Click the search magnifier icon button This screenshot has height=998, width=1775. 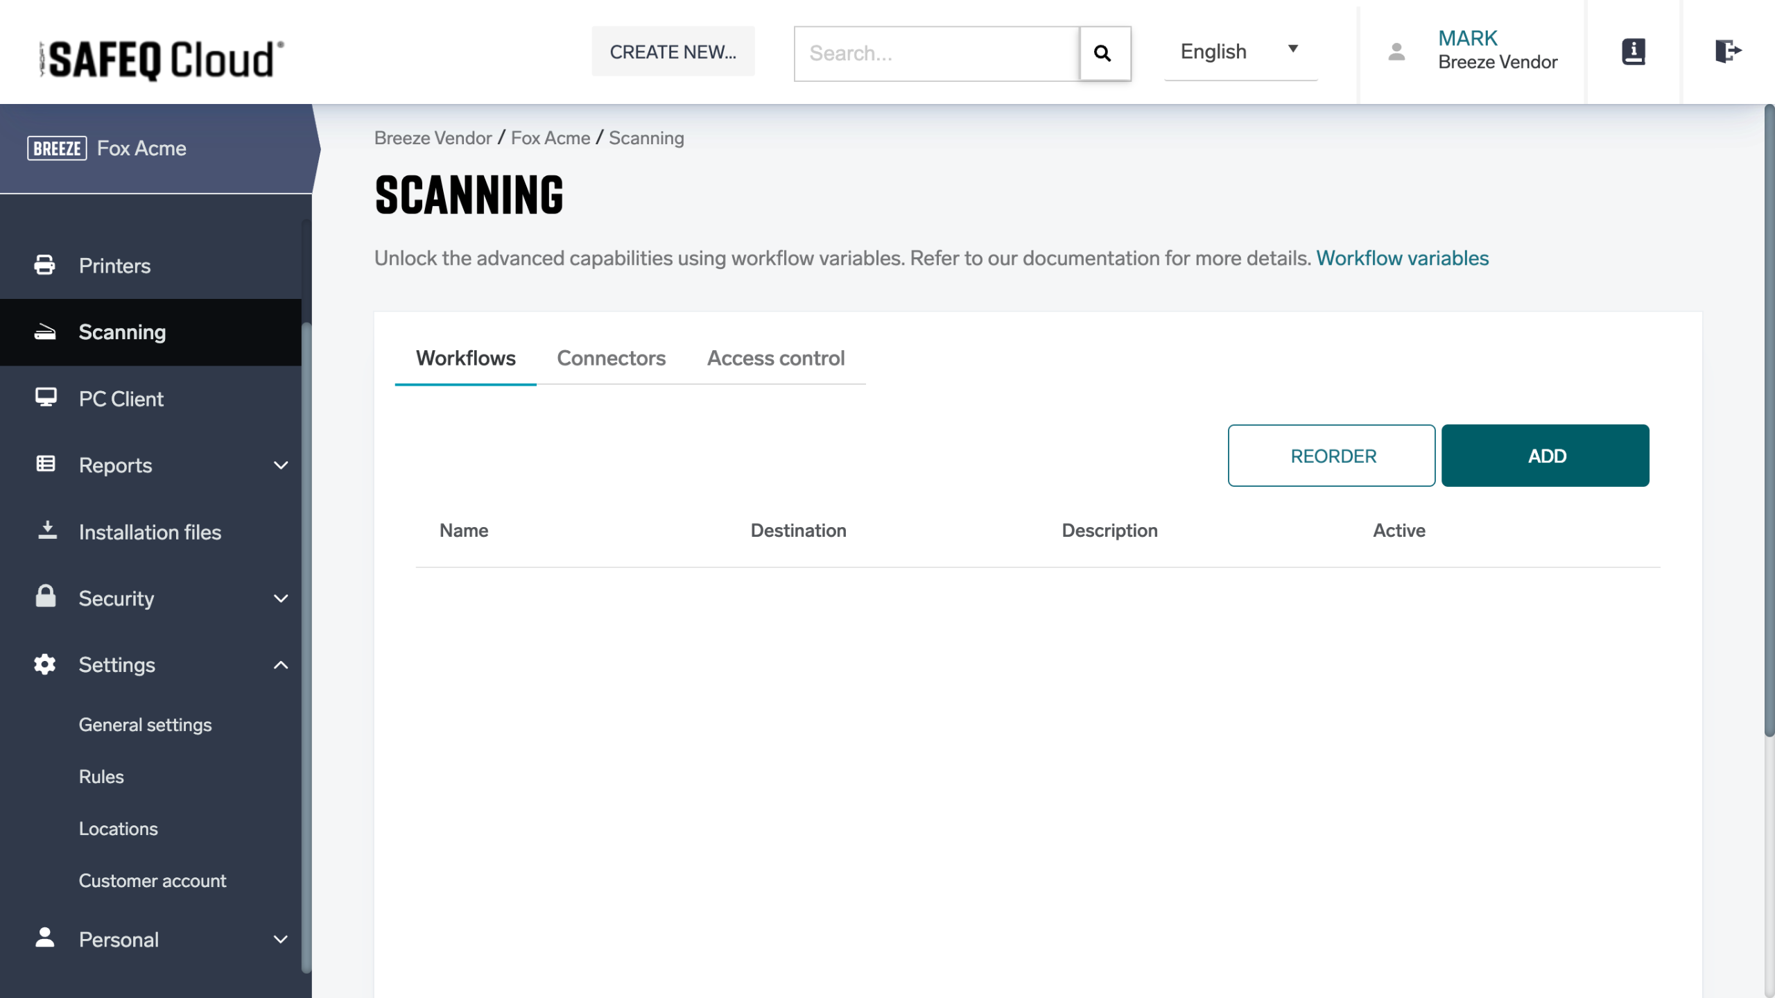tap(1105, 53)
